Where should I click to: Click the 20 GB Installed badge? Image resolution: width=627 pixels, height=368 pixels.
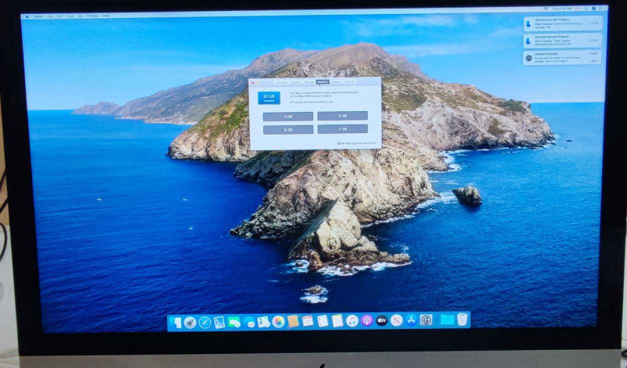269,98
